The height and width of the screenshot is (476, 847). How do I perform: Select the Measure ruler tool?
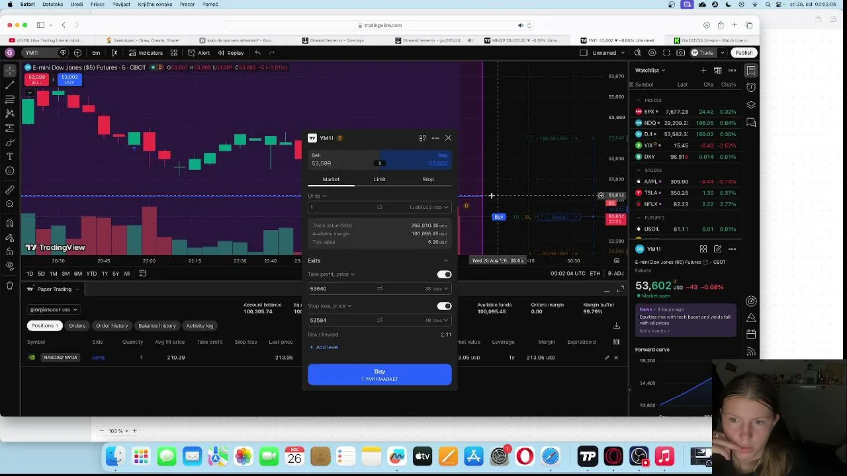pyautogui.click(x=10, y=190)
